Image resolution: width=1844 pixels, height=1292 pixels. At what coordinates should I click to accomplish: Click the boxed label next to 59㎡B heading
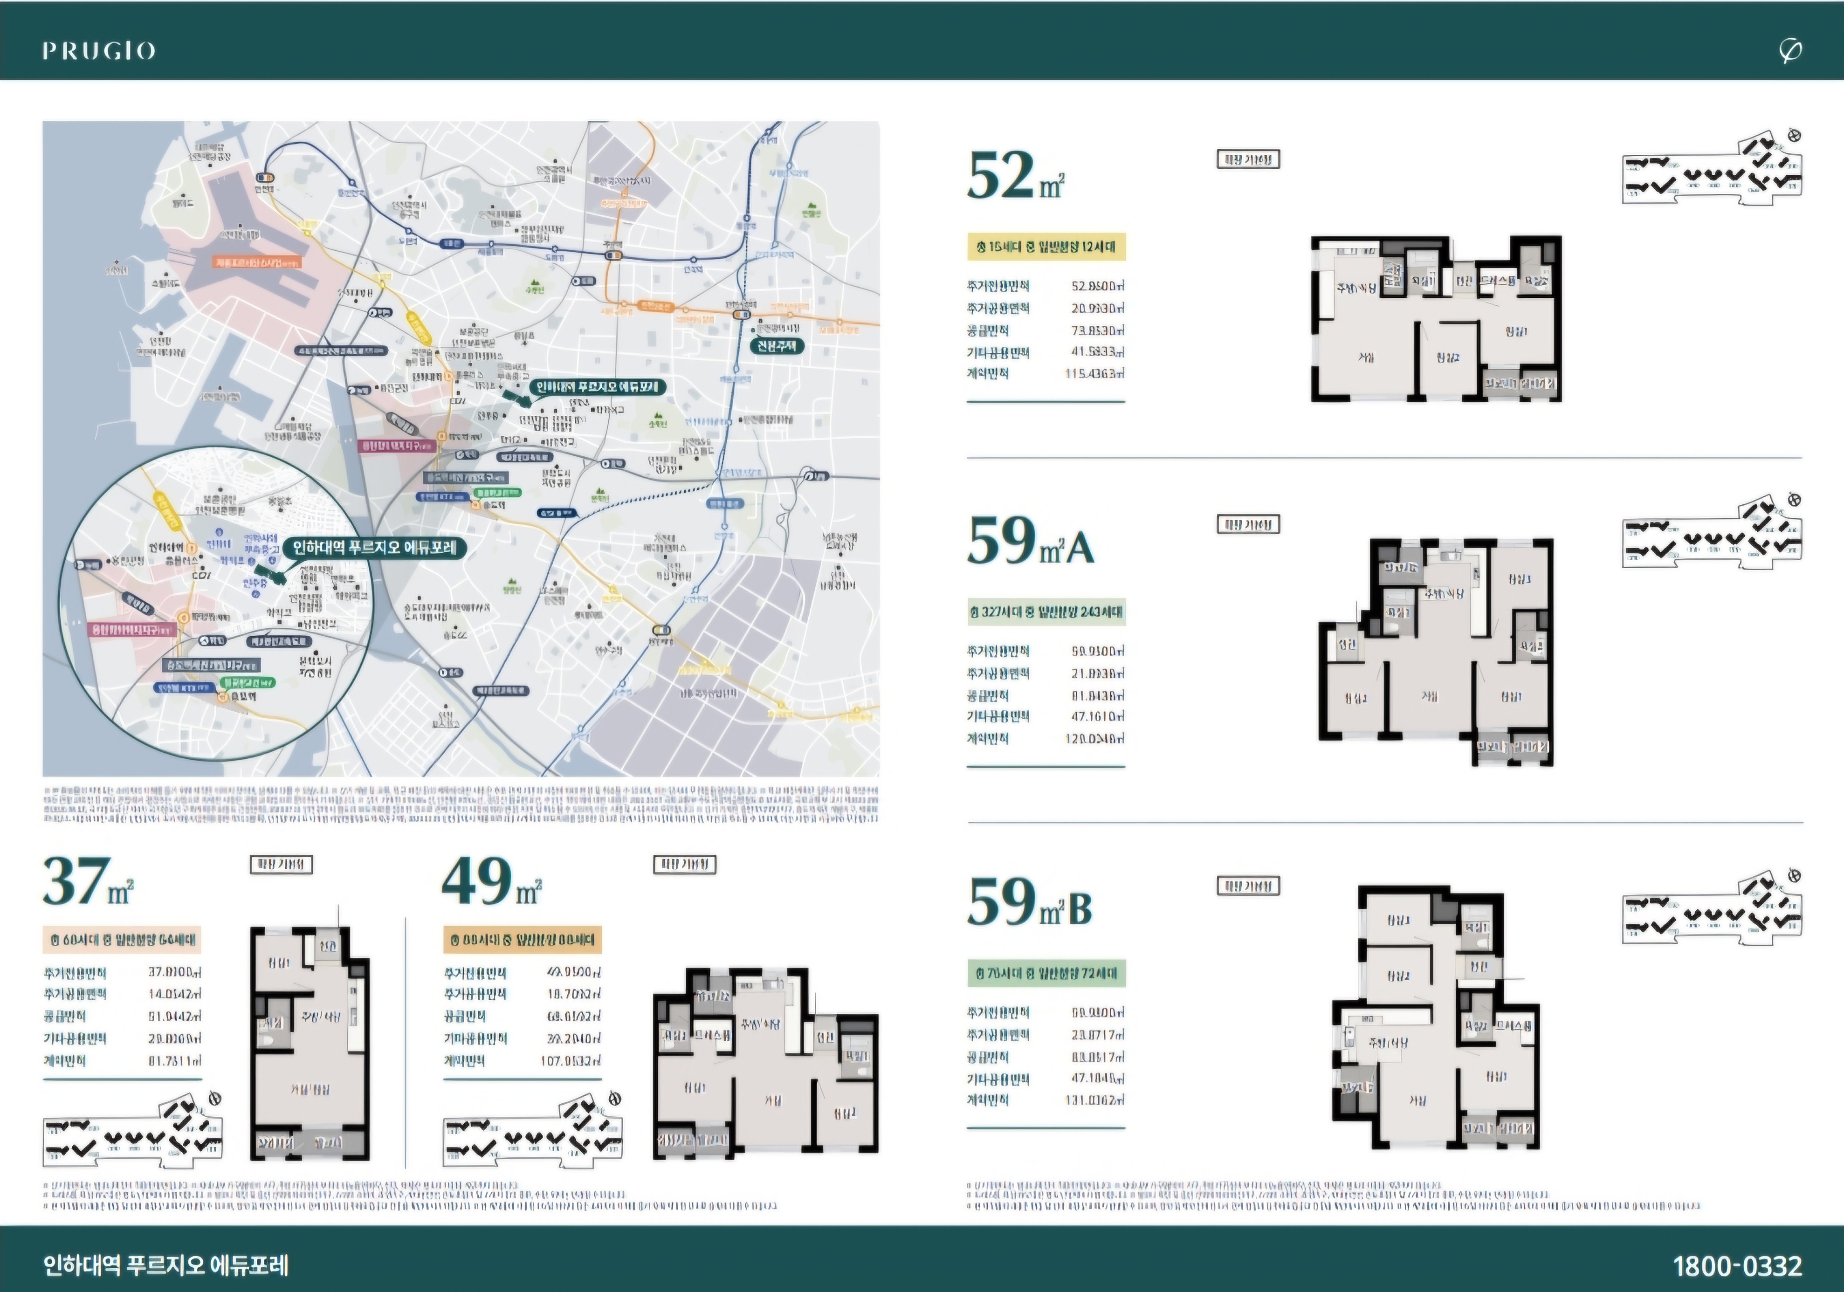1248,886
